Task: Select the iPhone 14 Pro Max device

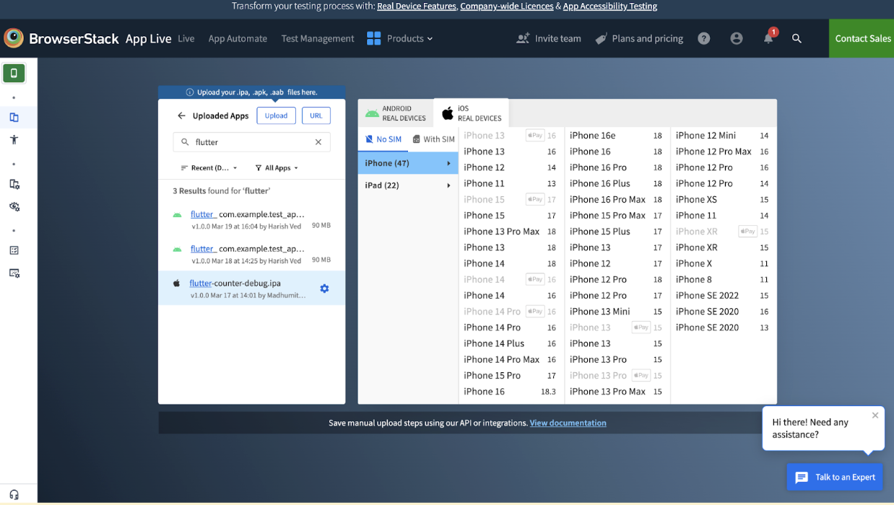Action: (x=511, y=359)
